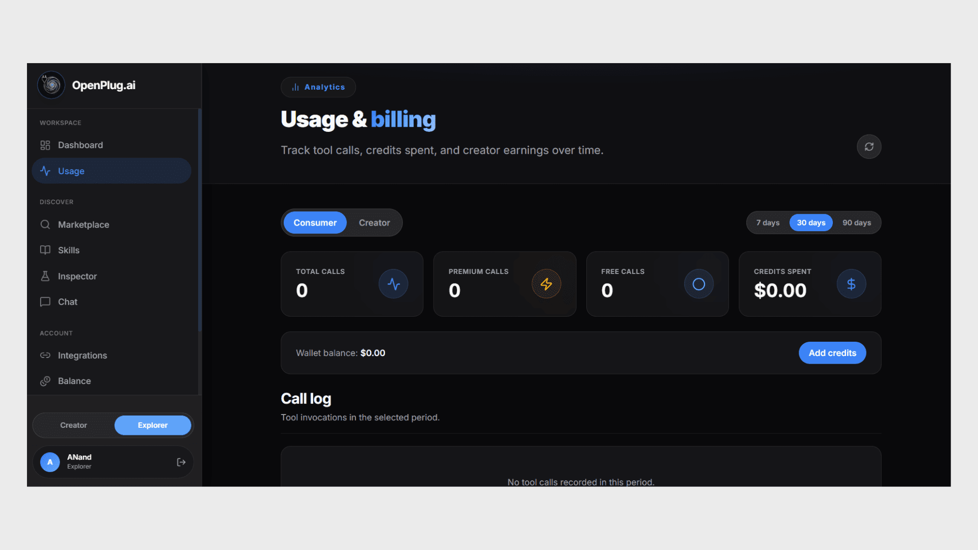Click the 'No tool calls recorded' message
The height and width of the screenshot is (550, 978).
click(x=581, y=482)
